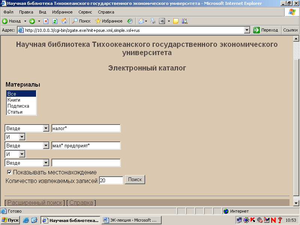Refresh the page with the Refresh icon
This screenshot has height=225, width=300.
tap(55, 21)
